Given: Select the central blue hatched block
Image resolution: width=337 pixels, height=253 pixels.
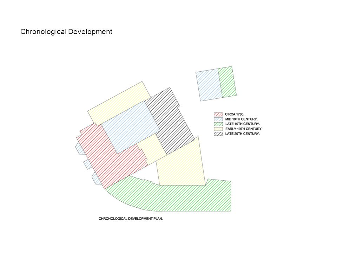Looking at the screenshot, I should point(131,127).
